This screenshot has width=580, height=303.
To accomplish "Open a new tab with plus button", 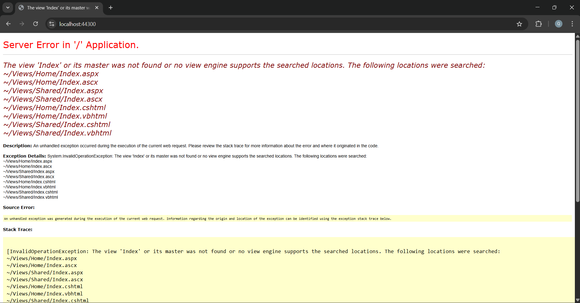I will point(111,8).
